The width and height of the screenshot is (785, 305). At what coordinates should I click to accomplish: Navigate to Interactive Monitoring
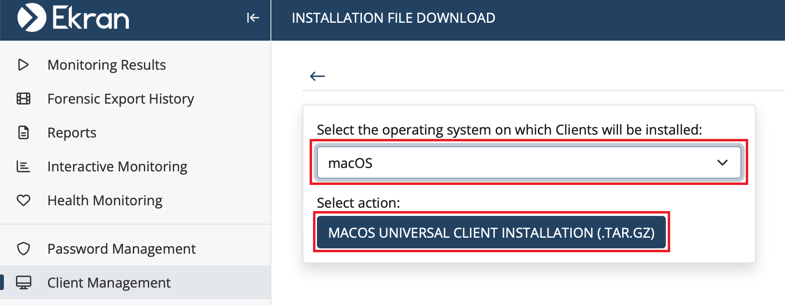coord(117,167)
